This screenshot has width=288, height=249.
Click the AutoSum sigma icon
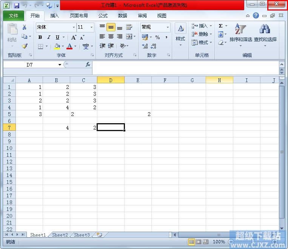coord(221,26)
